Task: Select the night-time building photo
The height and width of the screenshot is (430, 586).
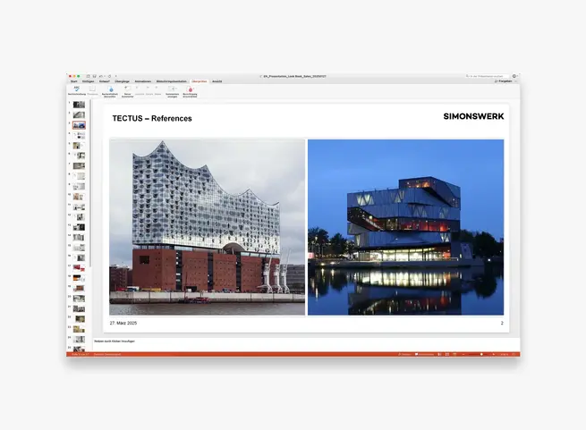Action: 405,227
